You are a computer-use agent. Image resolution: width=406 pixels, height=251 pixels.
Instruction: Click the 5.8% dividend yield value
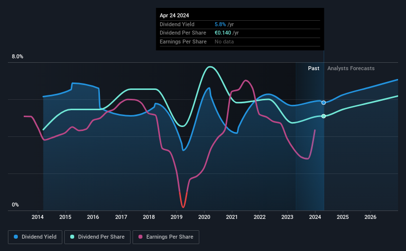click(x=221, y=24)
